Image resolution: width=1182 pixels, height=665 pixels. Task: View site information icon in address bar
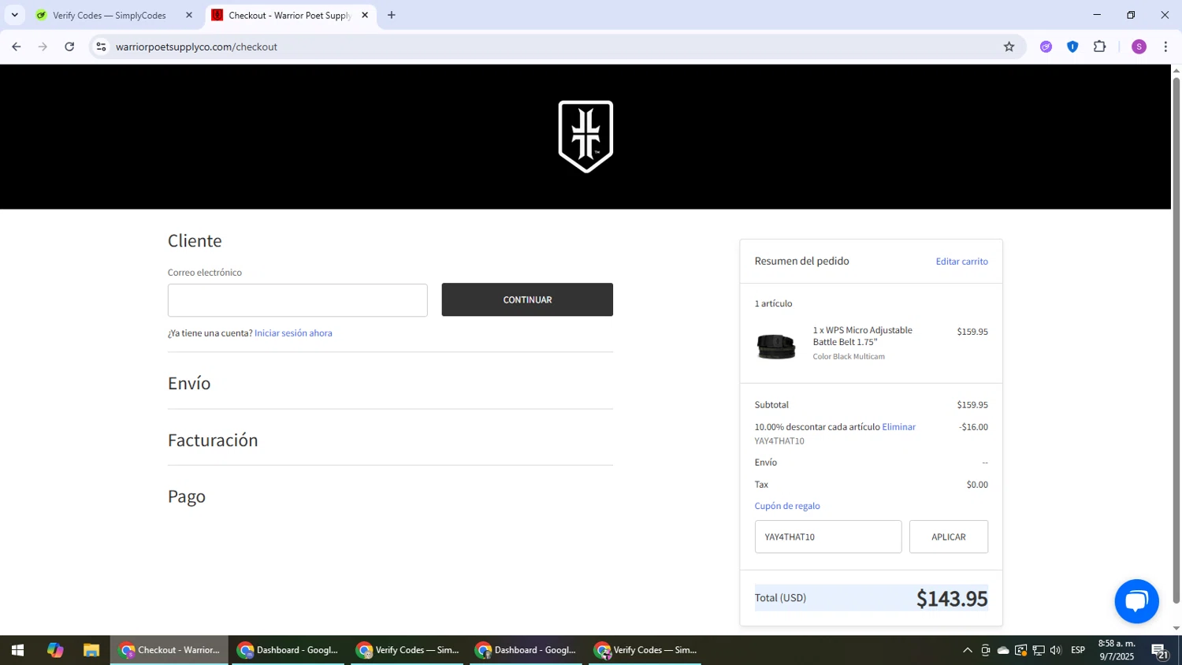[x=101, y=46]
